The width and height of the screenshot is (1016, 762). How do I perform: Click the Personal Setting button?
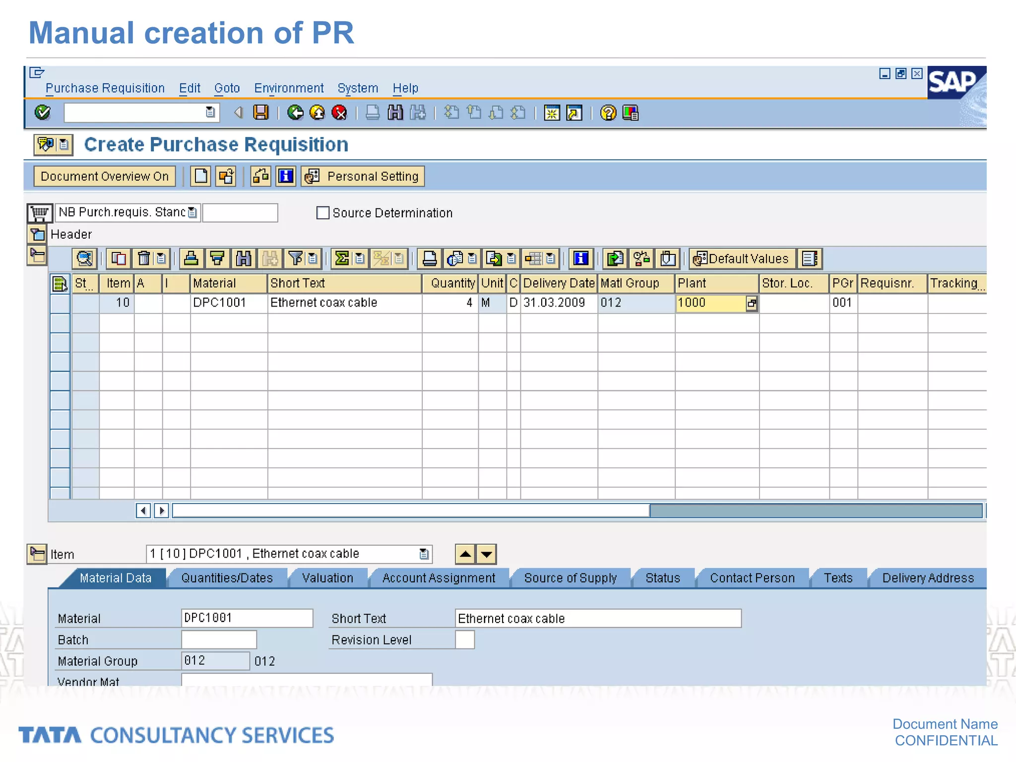pyautogui.click(x=363, y=176)
